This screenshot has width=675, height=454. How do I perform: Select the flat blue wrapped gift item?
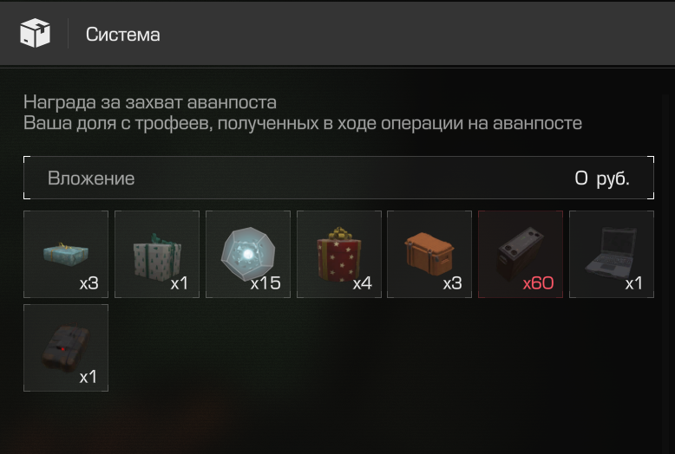click(x=66, y=254)
